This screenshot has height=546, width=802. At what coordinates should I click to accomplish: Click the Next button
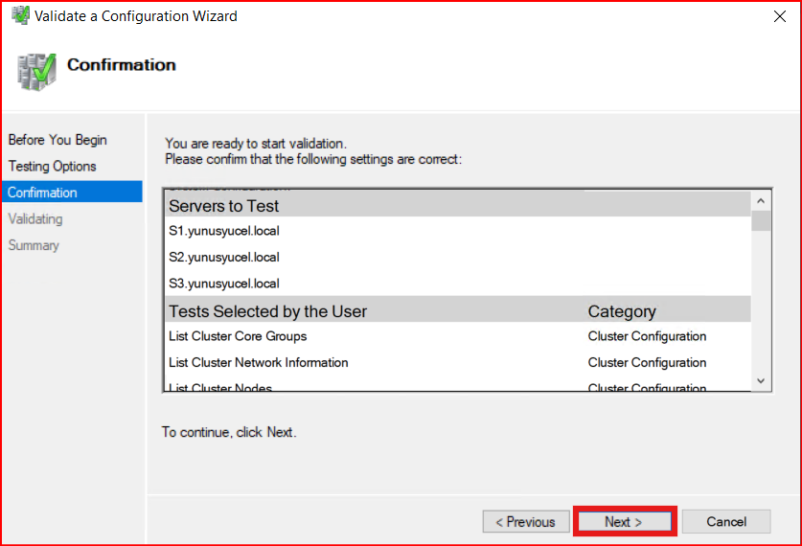624,522
